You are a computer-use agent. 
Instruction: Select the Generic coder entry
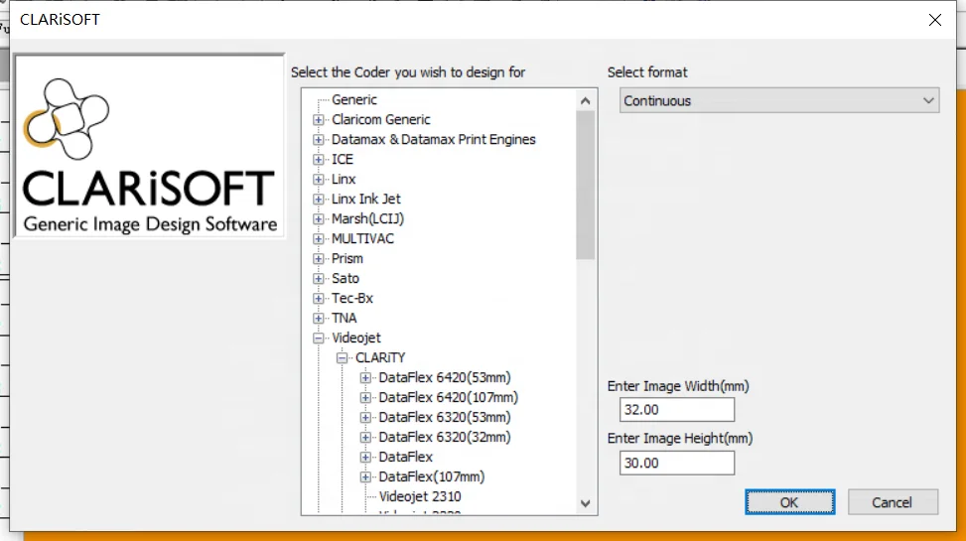coord(353,100)
